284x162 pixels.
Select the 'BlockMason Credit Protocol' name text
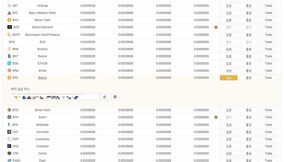[42, 35]
